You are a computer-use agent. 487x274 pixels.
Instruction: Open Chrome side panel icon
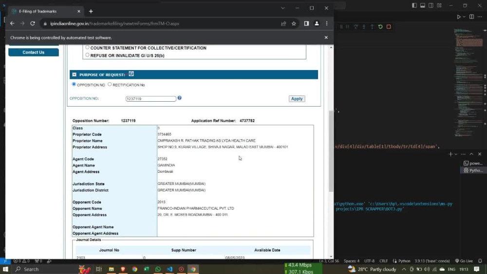[306, 23]
